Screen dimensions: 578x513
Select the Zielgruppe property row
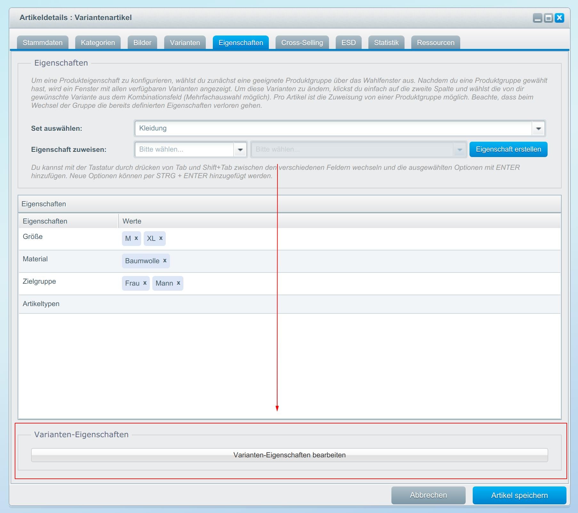coord(290,284)
